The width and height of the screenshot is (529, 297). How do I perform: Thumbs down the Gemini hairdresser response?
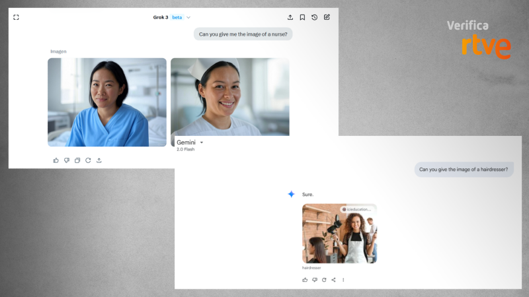(315, 280)
